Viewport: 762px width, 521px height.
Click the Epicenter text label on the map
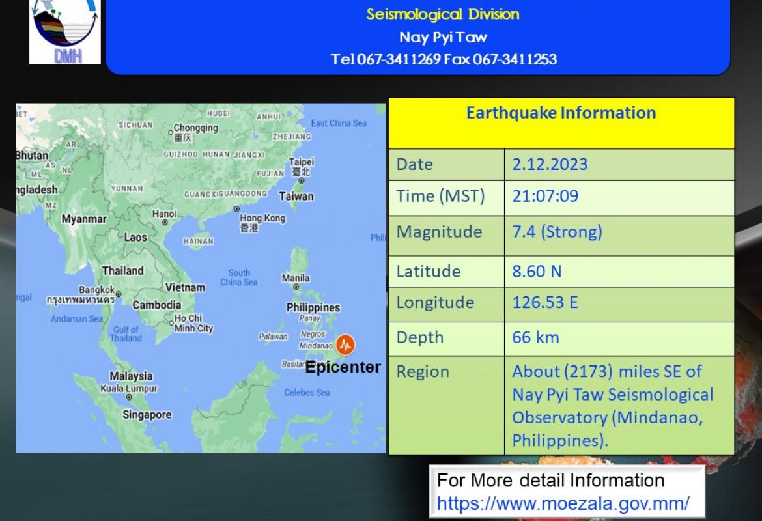point(343,367)
